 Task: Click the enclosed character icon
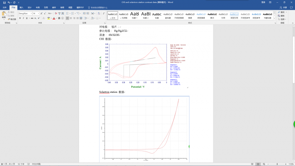tap(63, 18)
